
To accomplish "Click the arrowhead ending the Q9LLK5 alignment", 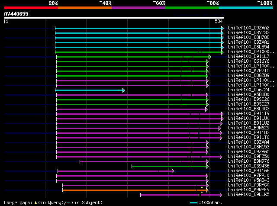I will point(221,195).
